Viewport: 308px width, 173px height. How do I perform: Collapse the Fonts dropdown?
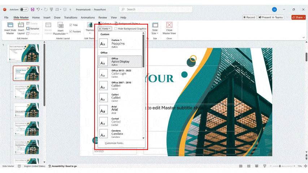(x=105, y=28)
